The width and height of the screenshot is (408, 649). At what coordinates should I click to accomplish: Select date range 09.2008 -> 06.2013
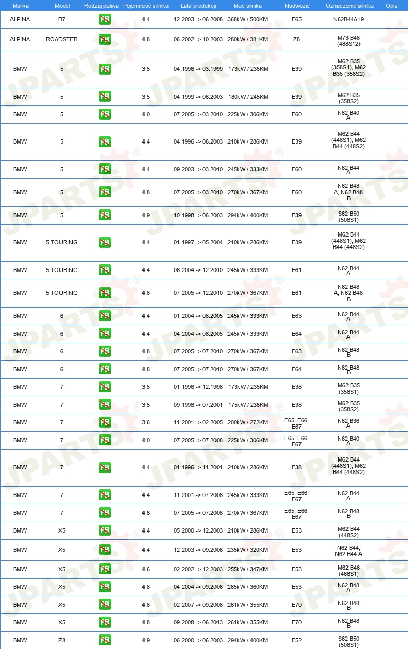198,622
